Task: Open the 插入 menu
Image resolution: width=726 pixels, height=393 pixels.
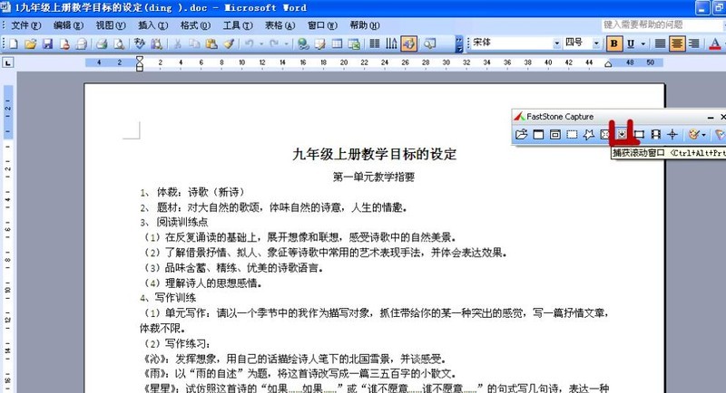Action: (152, 25)
